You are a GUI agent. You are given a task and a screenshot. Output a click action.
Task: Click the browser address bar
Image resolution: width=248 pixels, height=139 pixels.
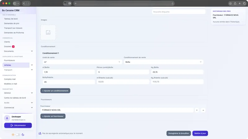124,3
